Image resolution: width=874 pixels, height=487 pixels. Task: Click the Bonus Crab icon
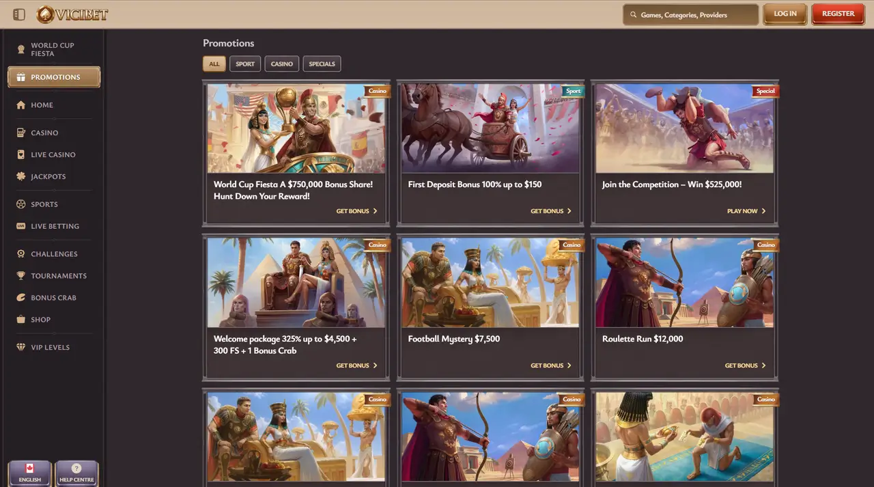tap(20, 298)
